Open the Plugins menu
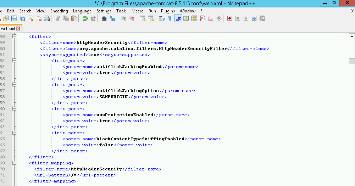 tap(168, 11)
